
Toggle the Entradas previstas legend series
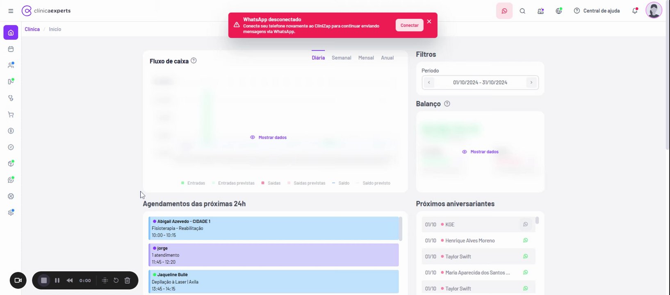(233, 183)
